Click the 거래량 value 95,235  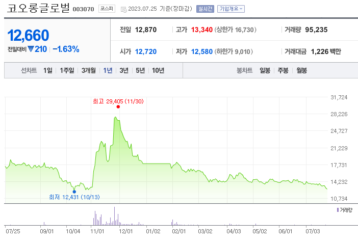(x=316, y=30)
